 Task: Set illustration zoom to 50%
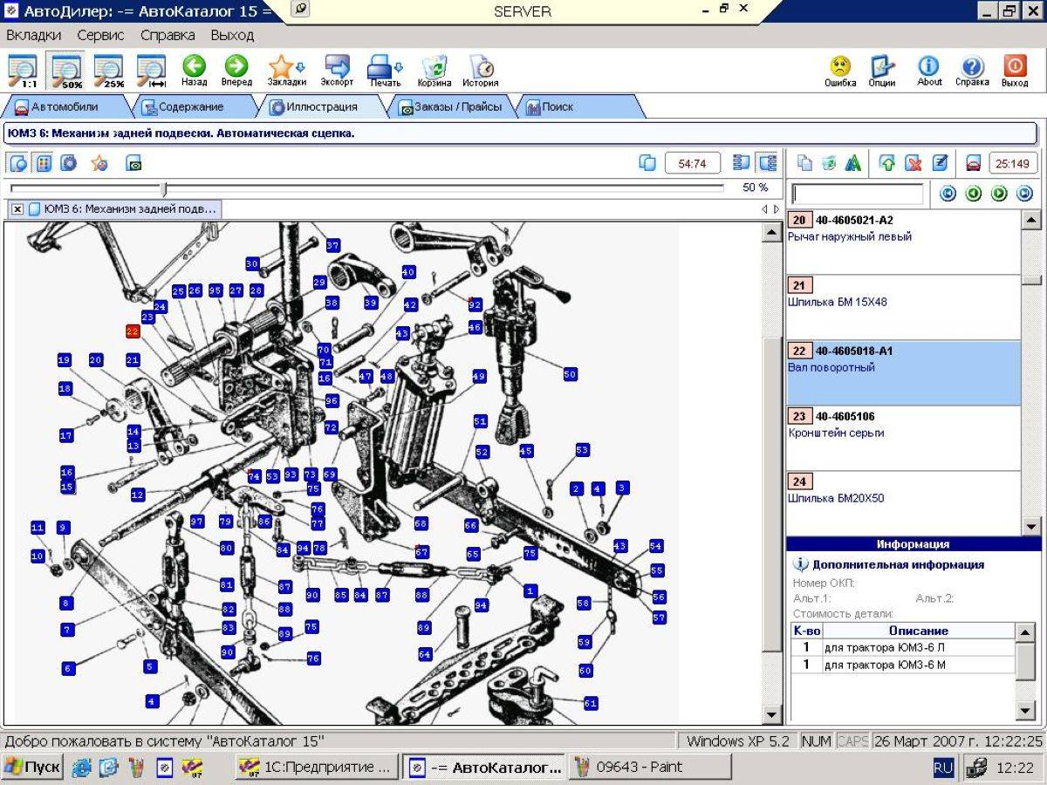click(x=66, y=72)
